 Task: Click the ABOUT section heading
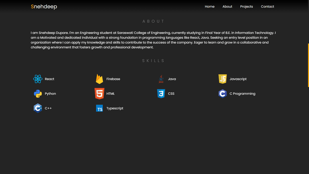tap(153, 21)
